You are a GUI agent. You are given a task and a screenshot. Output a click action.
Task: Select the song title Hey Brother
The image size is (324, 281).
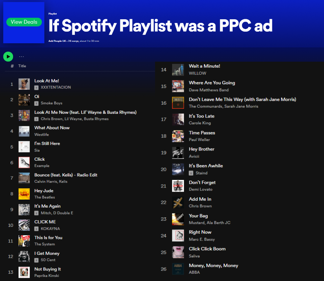tap(201, 149)
